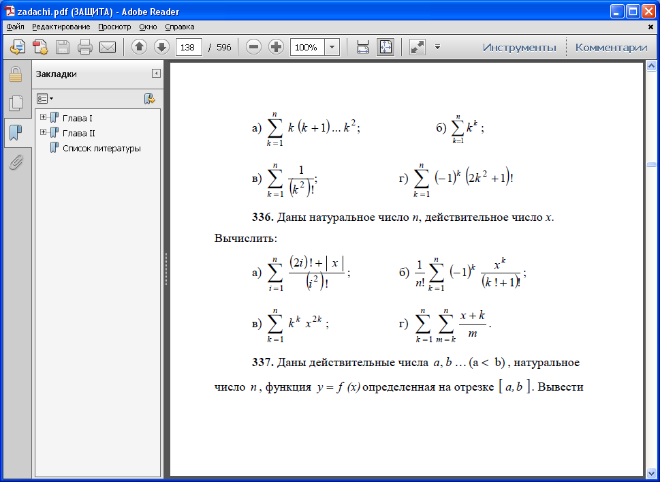
Task: Zoom out with the minus button
Action: click(x=253, y=47)
